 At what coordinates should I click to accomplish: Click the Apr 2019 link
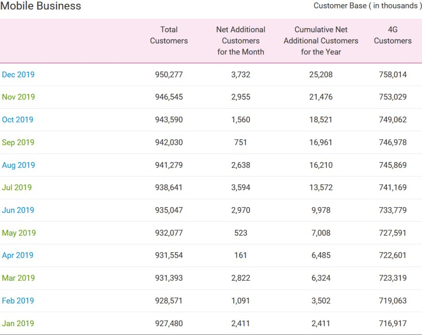click(18, 255)
